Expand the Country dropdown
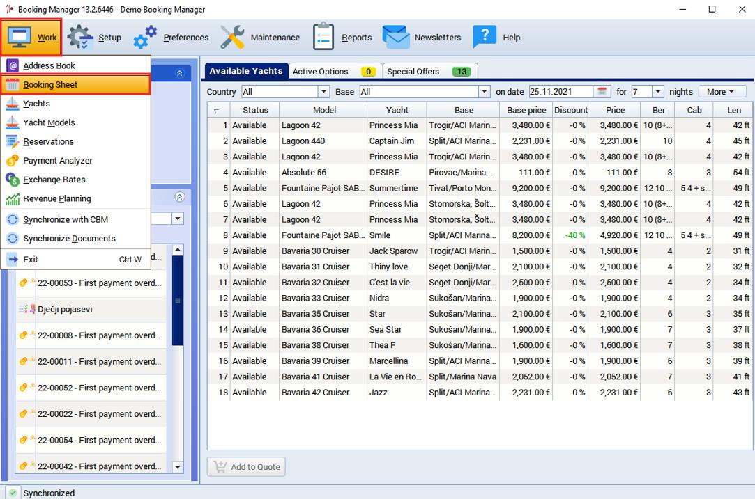This screenshot has height=499, width=755. pos(323,91)
